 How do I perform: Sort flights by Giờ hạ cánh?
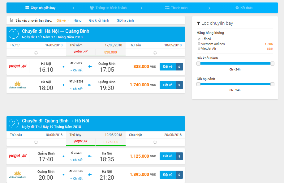pos(125,20)
